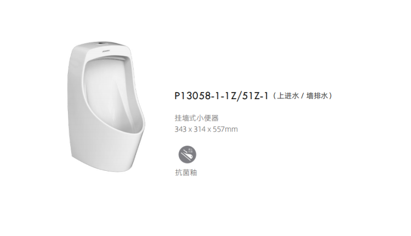Click the 上进水 top inlet text
The height and width of the screenshot is (236, 411).
[x=288, y=96]
